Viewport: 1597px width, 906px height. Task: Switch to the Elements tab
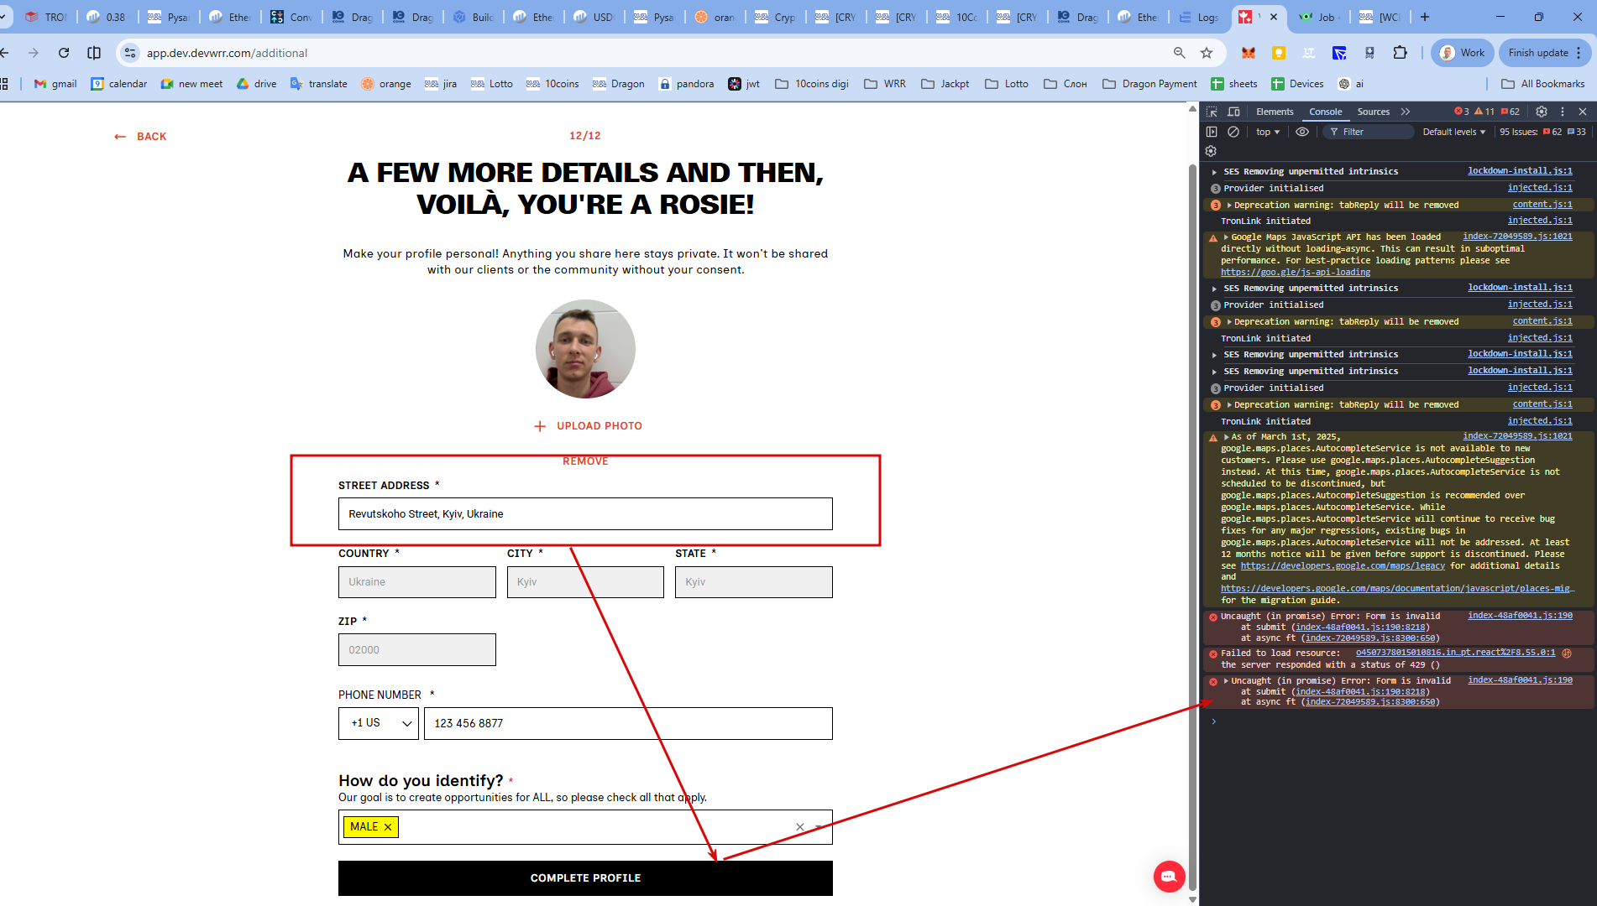coord(1275,112)
